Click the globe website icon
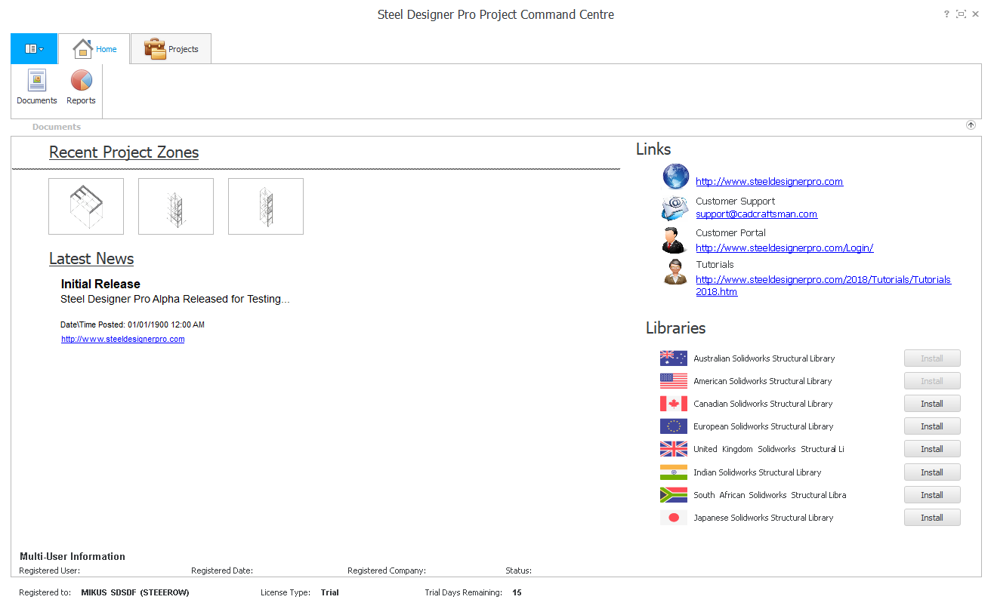This screenshot has height=612, width=991. point(675,176)
